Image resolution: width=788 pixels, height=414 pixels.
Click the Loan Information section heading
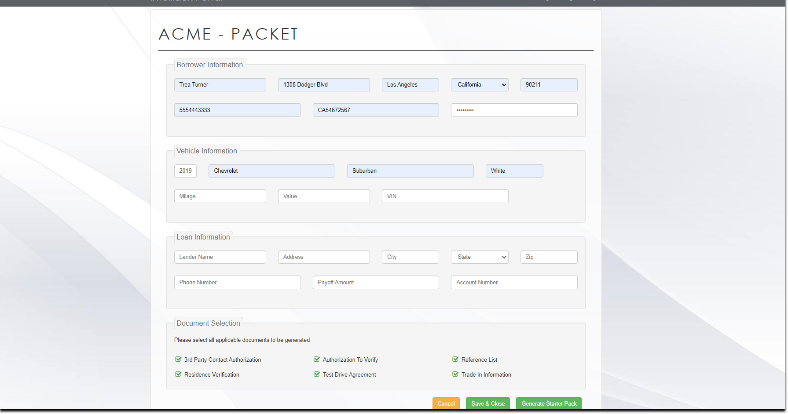[x=203, y=237]
